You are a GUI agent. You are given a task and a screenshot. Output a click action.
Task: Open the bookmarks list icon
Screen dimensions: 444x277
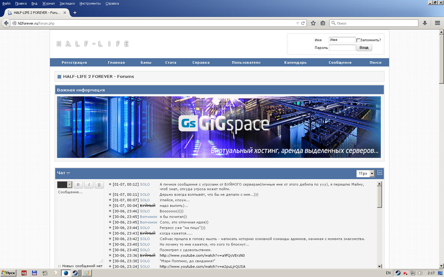tap(323, 23)
